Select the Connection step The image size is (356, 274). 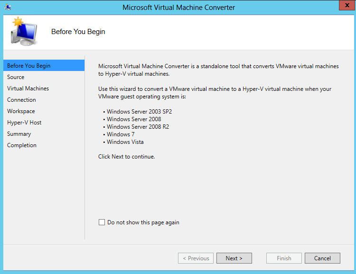tap(44, 100)
